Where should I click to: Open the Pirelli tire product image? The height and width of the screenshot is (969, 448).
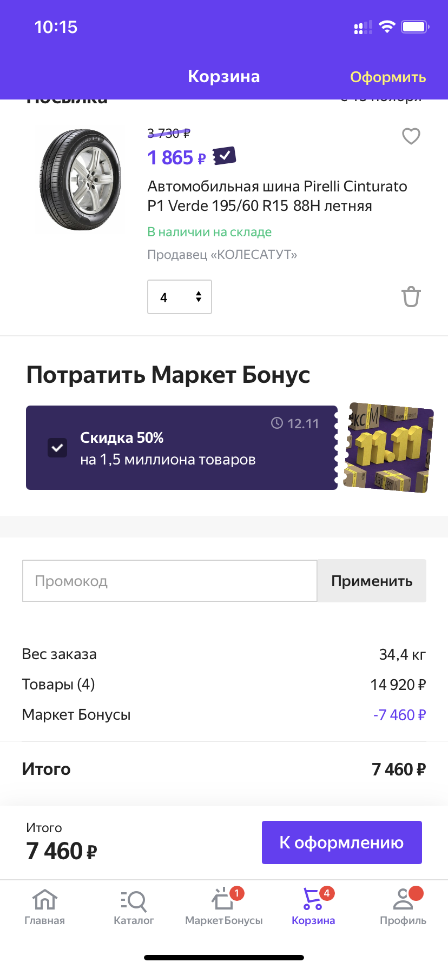click(x=80, y=180)
